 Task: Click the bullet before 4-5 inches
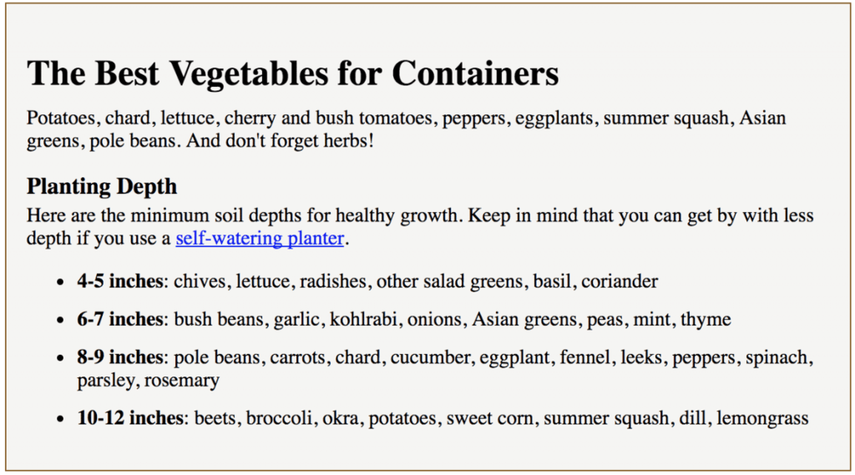pos(60,282)
